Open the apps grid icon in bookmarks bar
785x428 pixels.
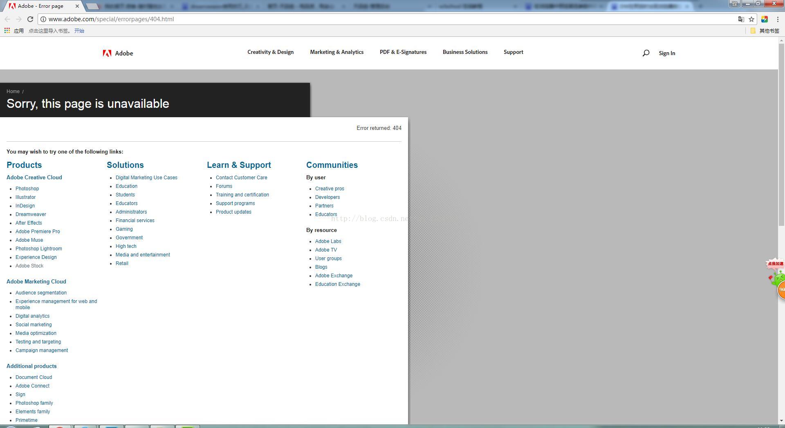coord(7,31)
